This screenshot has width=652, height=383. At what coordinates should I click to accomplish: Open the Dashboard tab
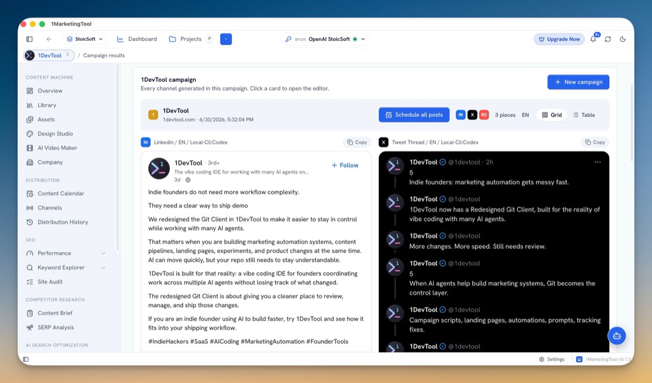point(138,39)
